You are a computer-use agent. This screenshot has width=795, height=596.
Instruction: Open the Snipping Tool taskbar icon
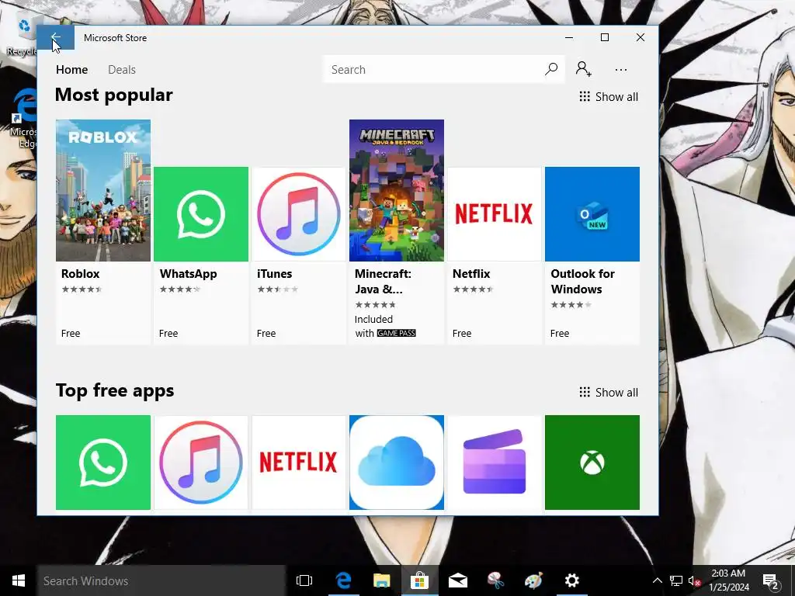tap(496, 580)
